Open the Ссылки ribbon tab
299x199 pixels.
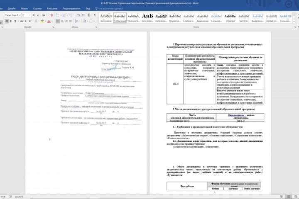[x=37, y=9]
